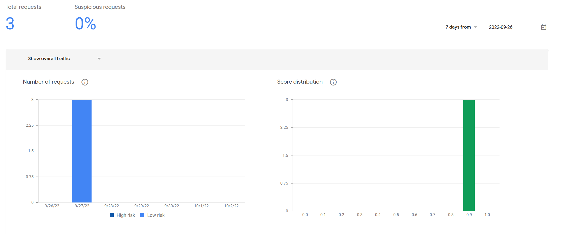Click the green 0.9 score bar
Image resolution: width=566 pixels, height=234 pixels.
tap(469, 155)
